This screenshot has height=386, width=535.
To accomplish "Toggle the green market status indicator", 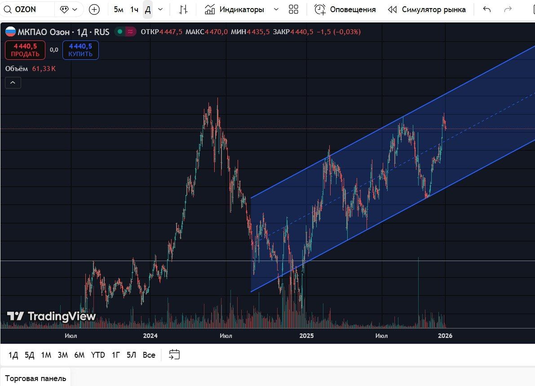I will click(x=120, y=32).
